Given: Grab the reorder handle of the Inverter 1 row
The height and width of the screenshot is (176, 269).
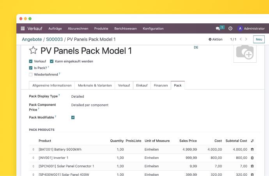Looking at the screenshot, I should [x=33, y=158].
